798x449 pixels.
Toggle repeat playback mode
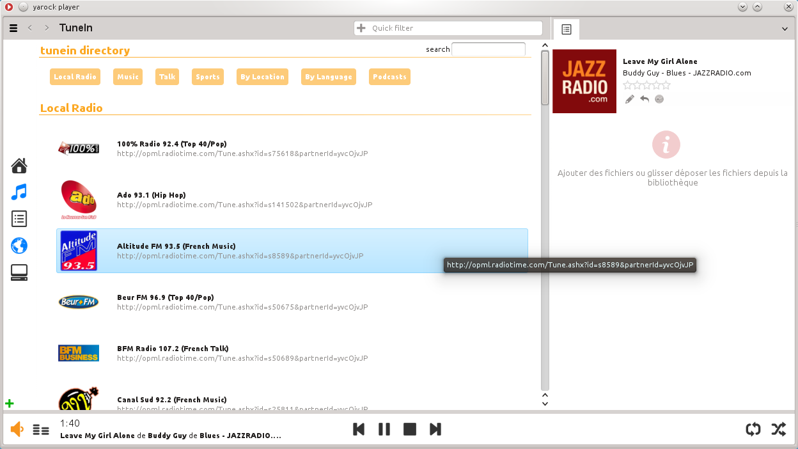pyautogui.click(x=753, y=429)
